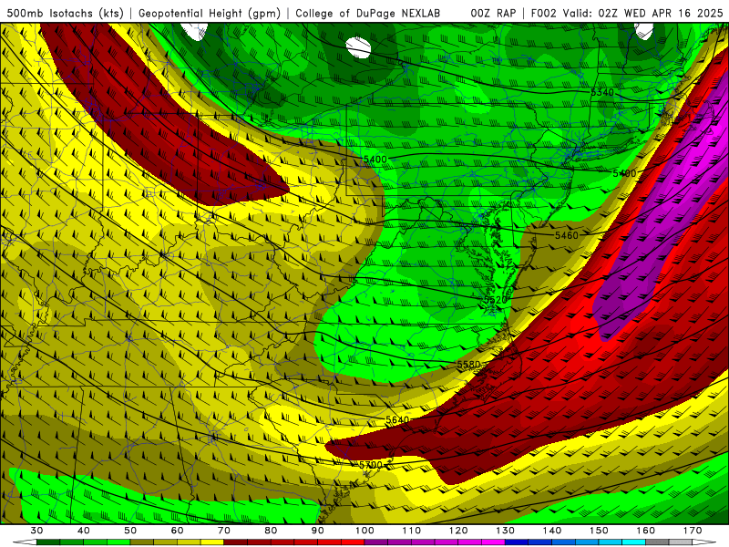Click the 160 value on the legend scale

pyautogui.click(x=646, y=531)
